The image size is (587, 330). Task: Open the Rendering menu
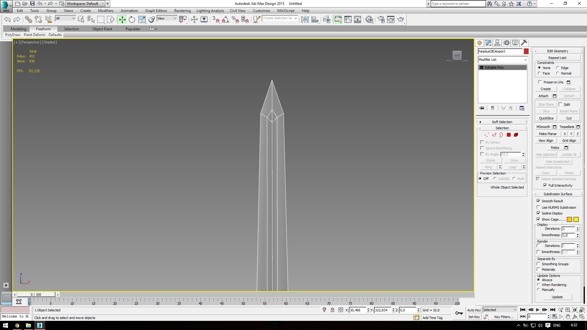pyautogui.click(x=183, y=11)
